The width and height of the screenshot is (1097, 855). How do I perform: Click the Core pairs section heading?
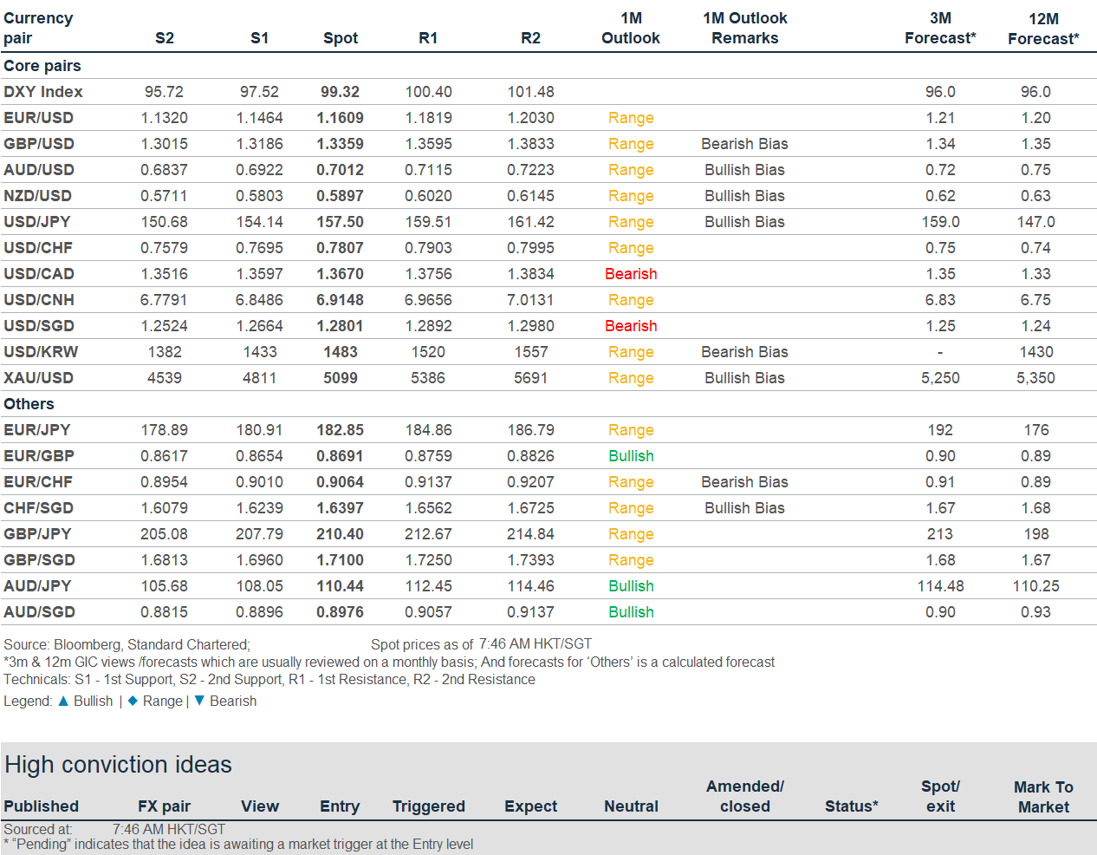coord(42,66)
